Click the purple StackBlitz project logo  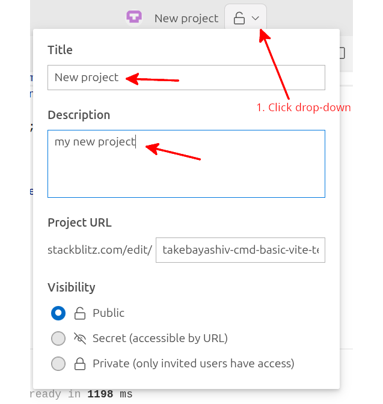point(133,17)
